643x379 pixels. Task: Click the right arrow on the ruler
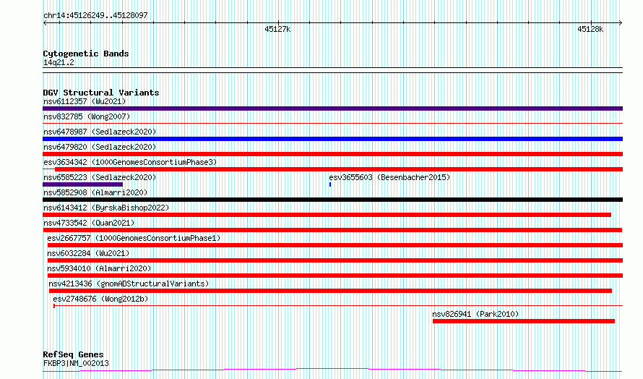coord(621,23)
